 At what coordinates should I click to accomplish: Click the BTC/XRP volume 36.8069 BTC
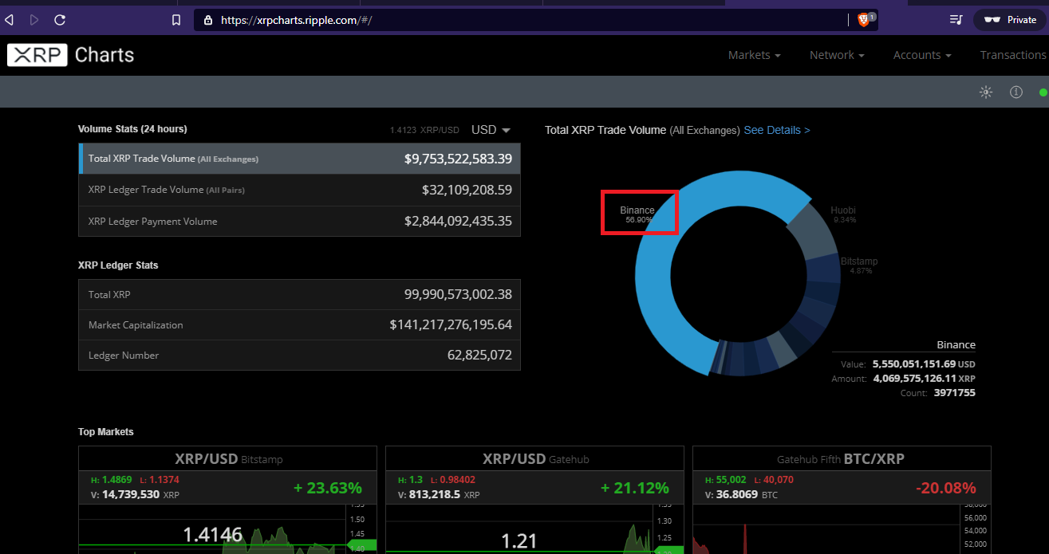coord(741,494)
